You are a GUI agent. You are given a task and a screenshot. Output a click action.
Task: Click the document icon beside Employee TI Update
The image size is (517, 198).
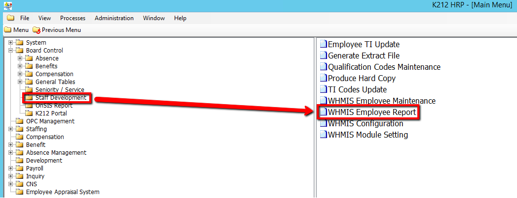click(324, 44)
